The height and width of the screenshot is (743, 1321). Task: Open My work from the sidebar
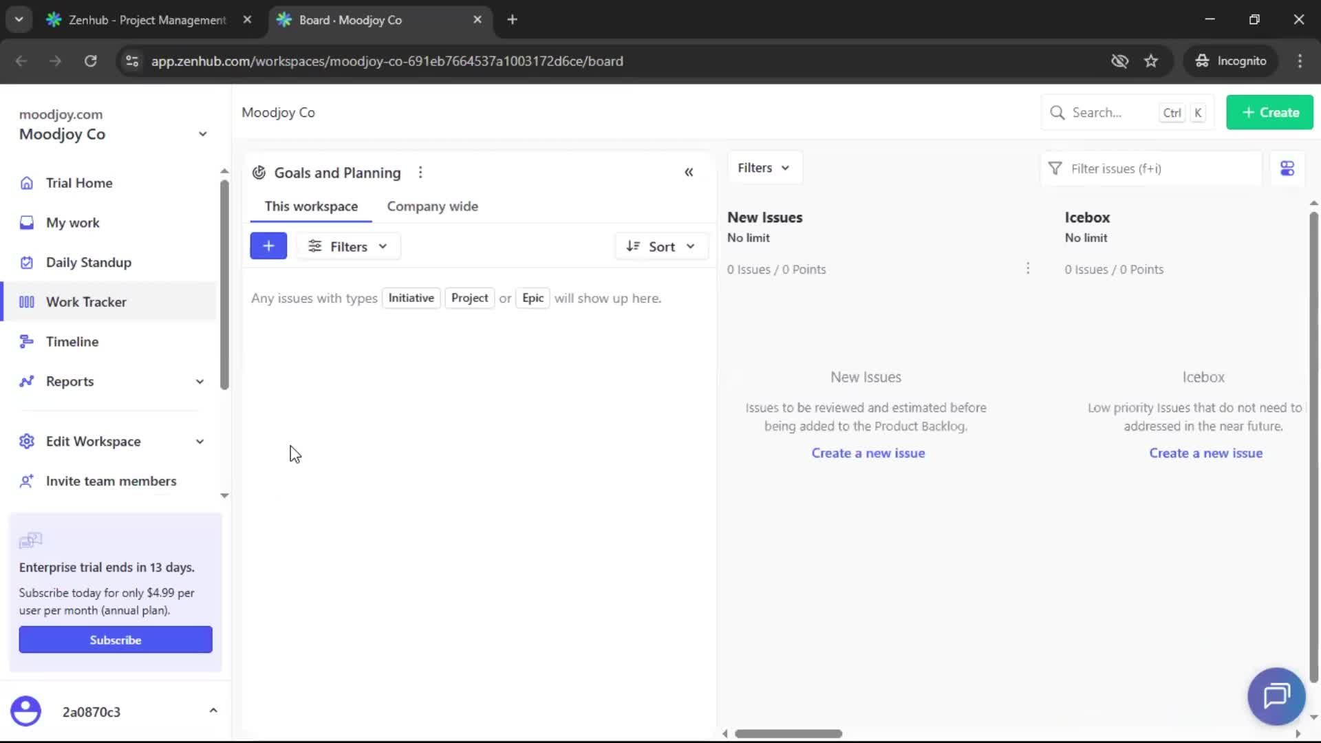[72, 222]
